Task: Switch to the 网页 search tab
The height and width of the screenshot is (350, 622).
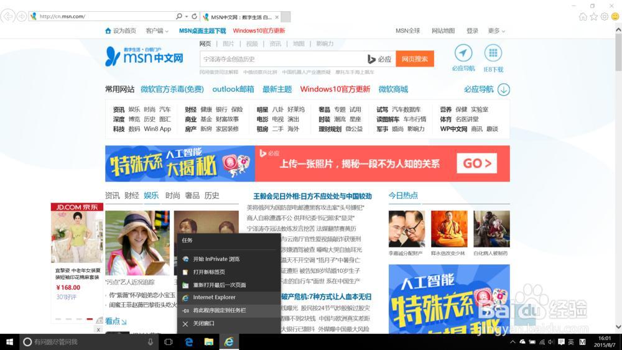Action: tap(205, 44)
